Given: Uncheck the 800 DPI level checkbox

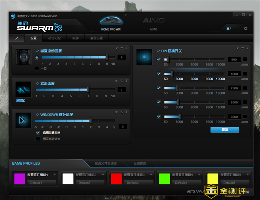Looking at the screenshot, I should coord(159,59).
